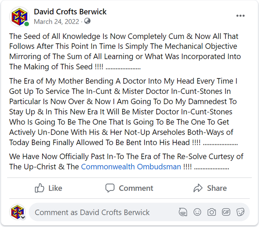Viewport: 259px width, 227px height.
Task: Click the Comment button label
Action: (136, 188)
